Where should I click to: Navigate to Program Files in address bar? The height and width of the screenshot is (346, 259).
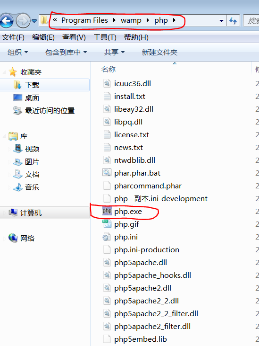[84, 20]
